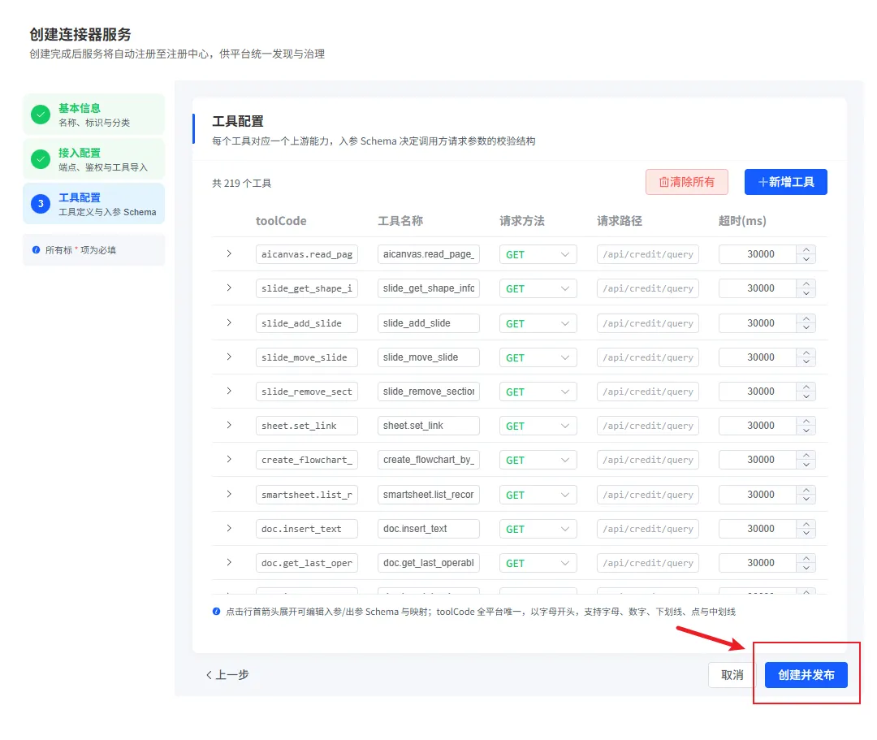Open request method dropdown for doc.insert_text
Image resolution: width=877 pixels, height=740 pixels.
coord(538,529)
